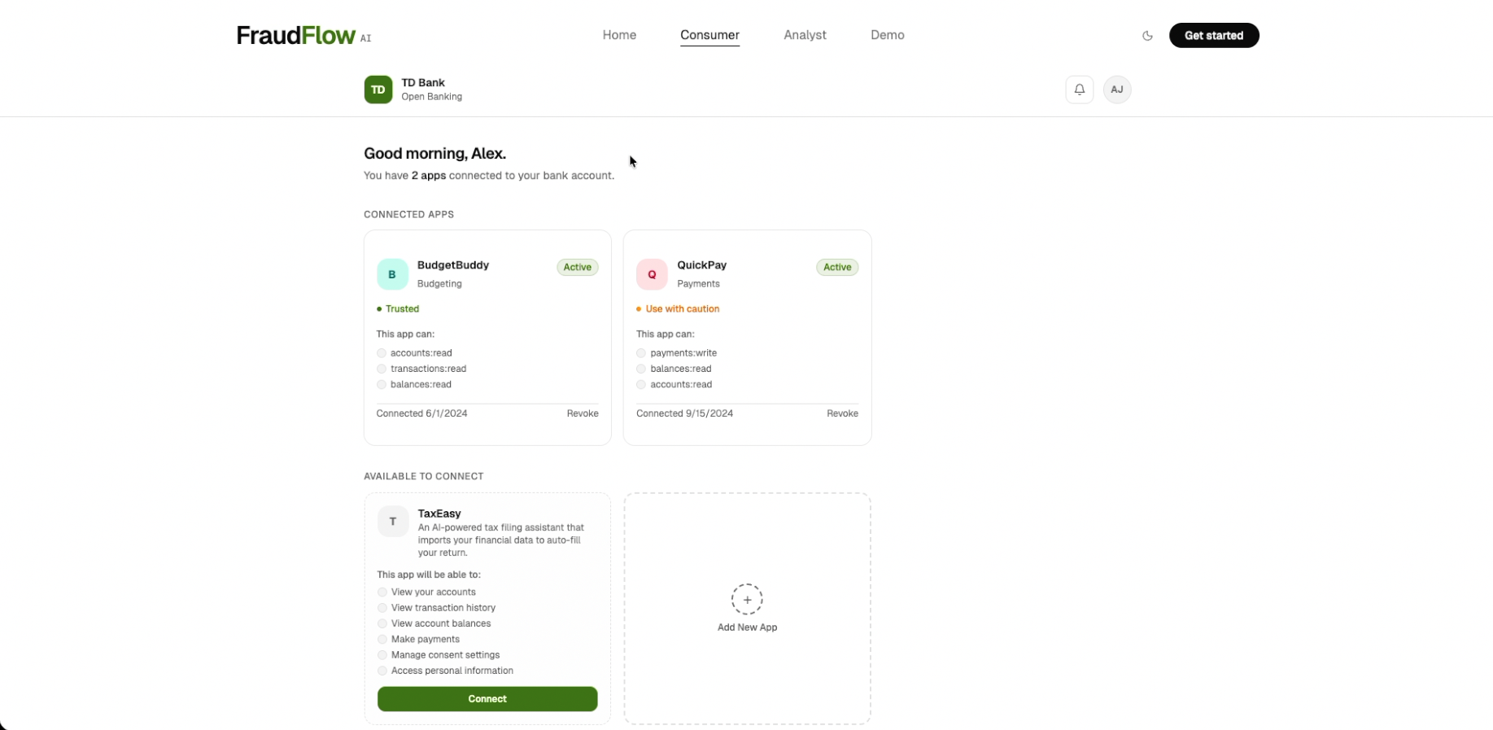Click BudgetBuddy's Active status badge

[578, 267]
